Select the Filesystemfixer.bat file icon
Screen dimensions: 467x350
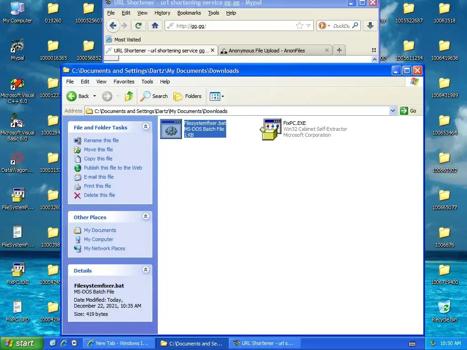171,129
